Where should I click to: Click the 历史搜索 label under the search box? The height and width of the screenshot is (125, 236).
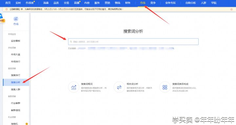(x=72, y=48)
